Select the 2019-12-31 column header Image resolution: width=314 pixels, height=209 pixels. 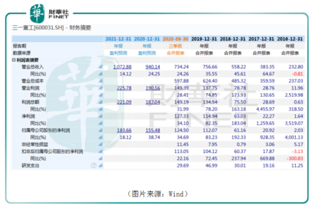click(x=204, y=39)
